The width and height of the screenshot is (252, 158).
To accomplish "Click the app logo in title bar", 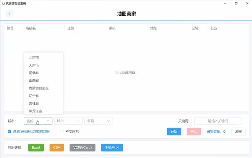I will point(3,3).
